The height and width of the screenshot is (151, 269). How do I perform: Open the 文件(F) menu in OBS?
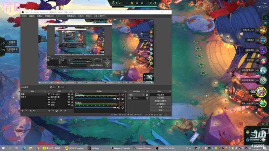(24, 16)
